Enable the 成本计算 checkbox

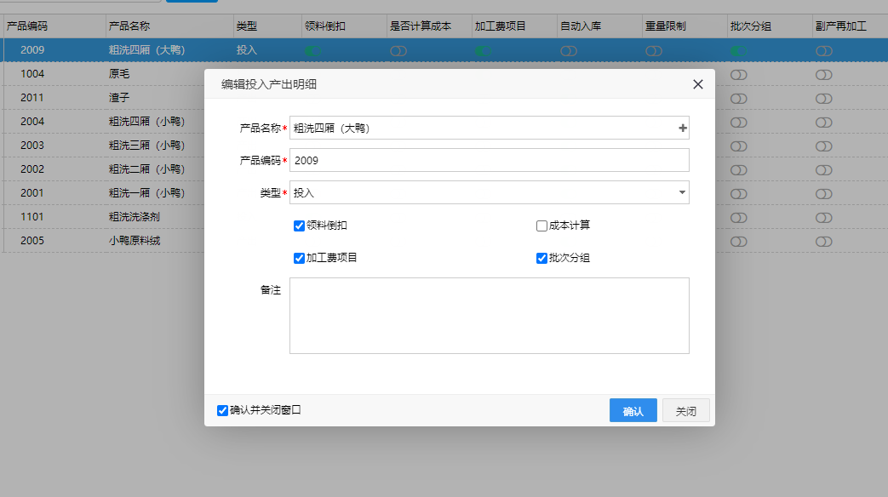pyautogui.click(x=541, y=226)
